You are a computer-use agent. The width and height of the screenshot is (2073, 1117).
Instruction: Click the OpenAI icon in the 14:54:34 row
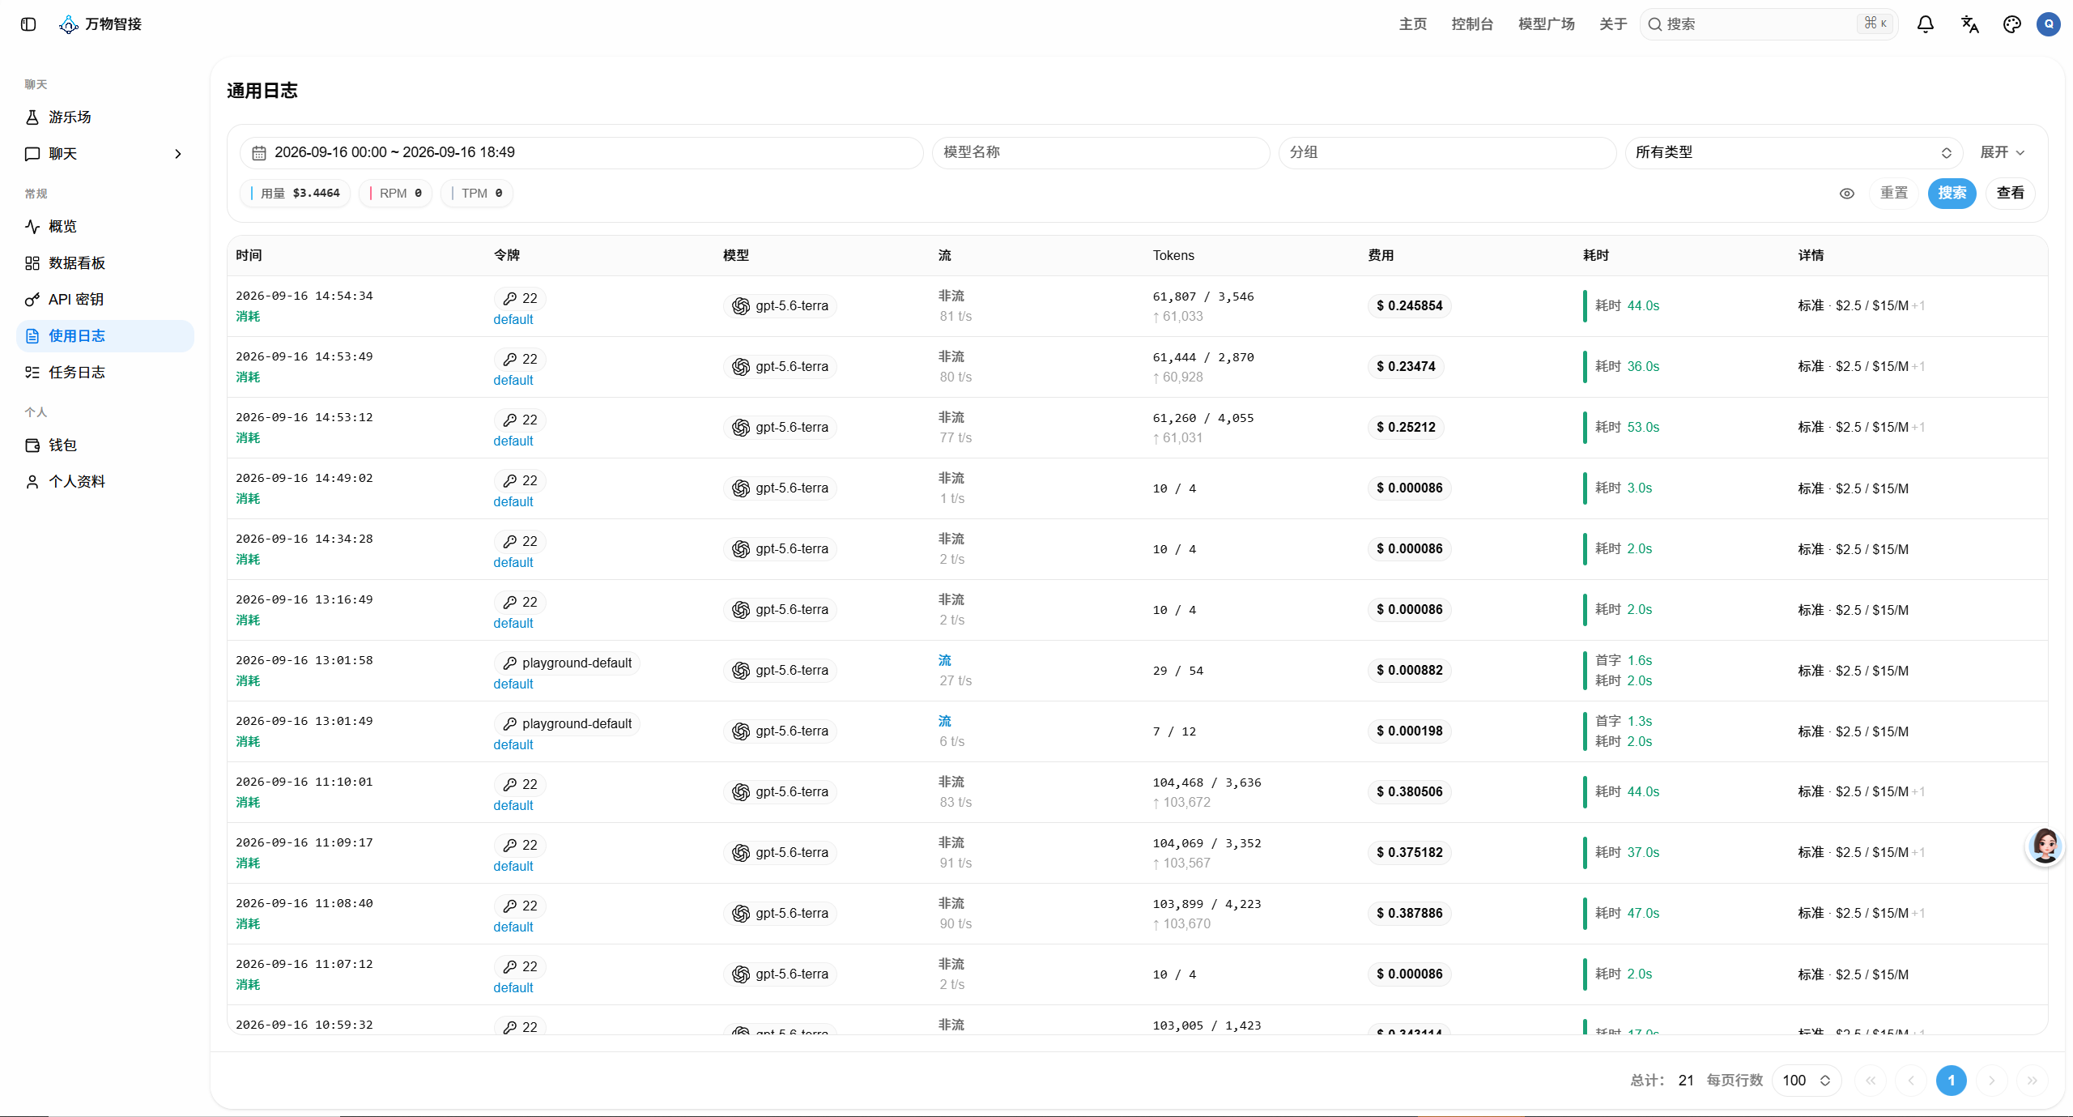coord(741,306)
